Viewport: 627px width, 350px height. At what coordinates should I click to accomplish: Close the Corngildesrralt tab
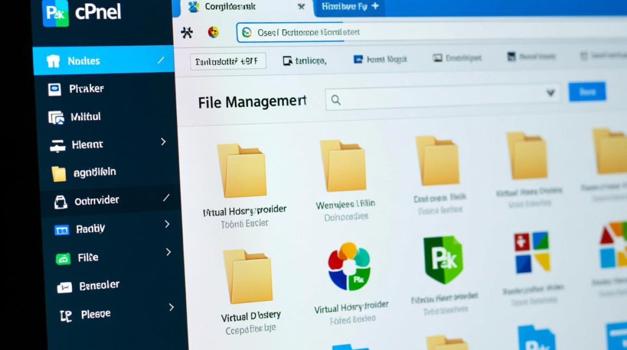[x=301, y=7]
